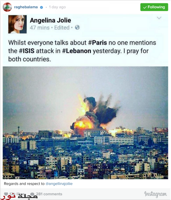The height and width of the screenshot is (200, 171).
Task: Open the raghebalama username link
Action: point(26,7)
